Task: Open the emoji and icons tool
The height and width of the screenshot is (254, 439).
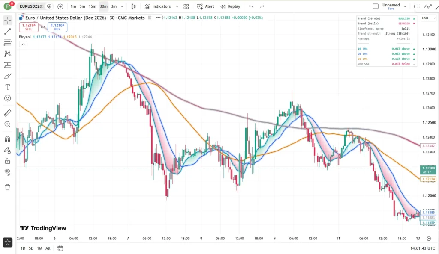Action: [8, 98]
